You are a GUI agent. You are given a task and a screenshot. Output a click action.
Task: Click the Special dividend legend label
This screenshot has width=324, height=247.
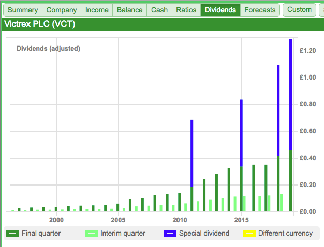tap(204, 234)
